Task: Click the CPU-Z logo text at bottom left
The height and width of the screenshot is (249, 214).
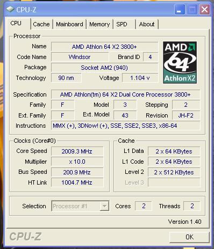Action: [x=25, y=237]
